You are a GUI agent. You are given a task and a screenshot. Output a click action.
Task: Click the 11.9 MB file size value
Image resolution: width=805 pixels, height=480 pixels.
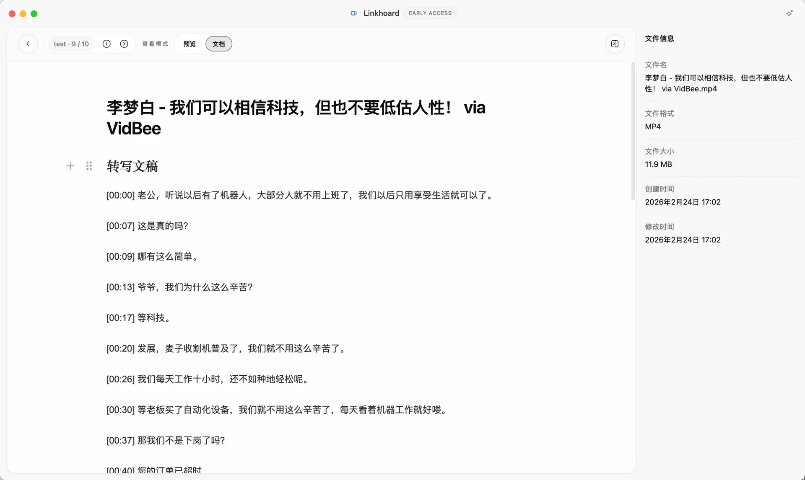point(658,164)
